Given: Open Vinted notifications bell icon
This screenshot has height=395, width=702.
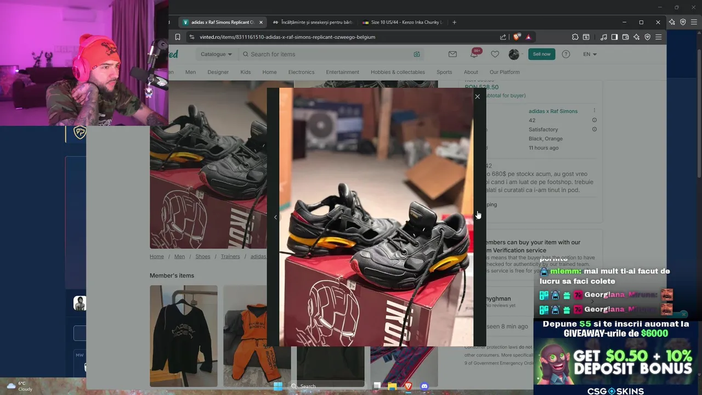Looking at the screenshot, I should 474,54.
